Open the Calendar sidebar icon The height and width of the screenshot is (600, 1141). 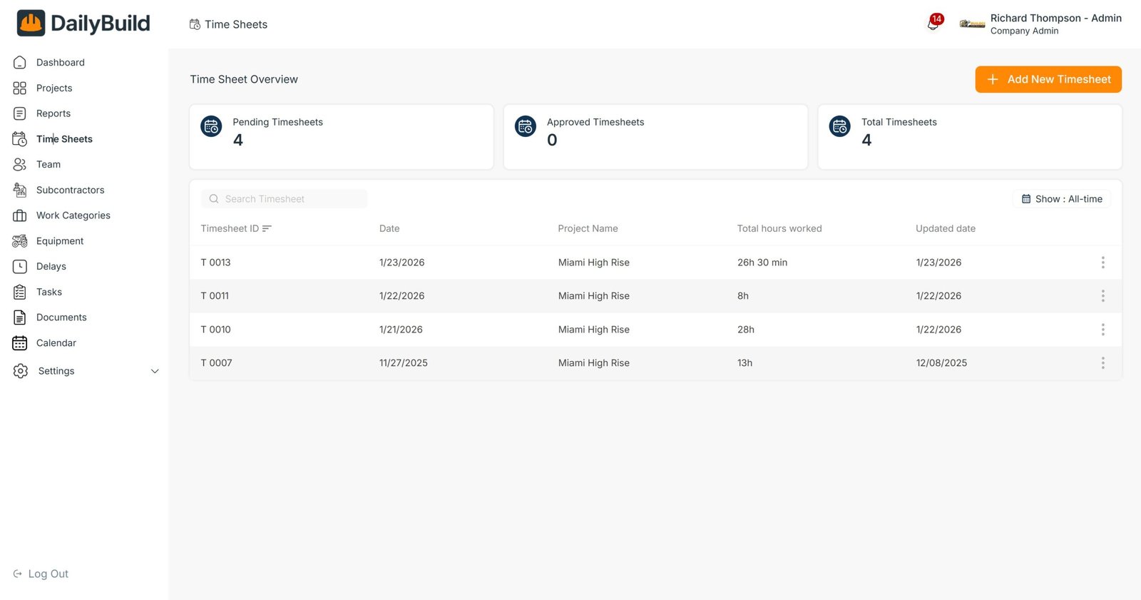(x=20, y=343)
